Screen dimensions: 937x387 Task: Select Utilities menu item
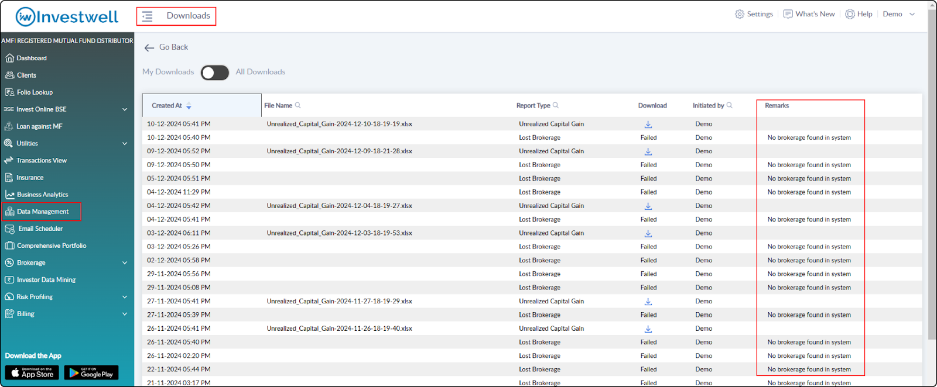click(x=27, y=143)
